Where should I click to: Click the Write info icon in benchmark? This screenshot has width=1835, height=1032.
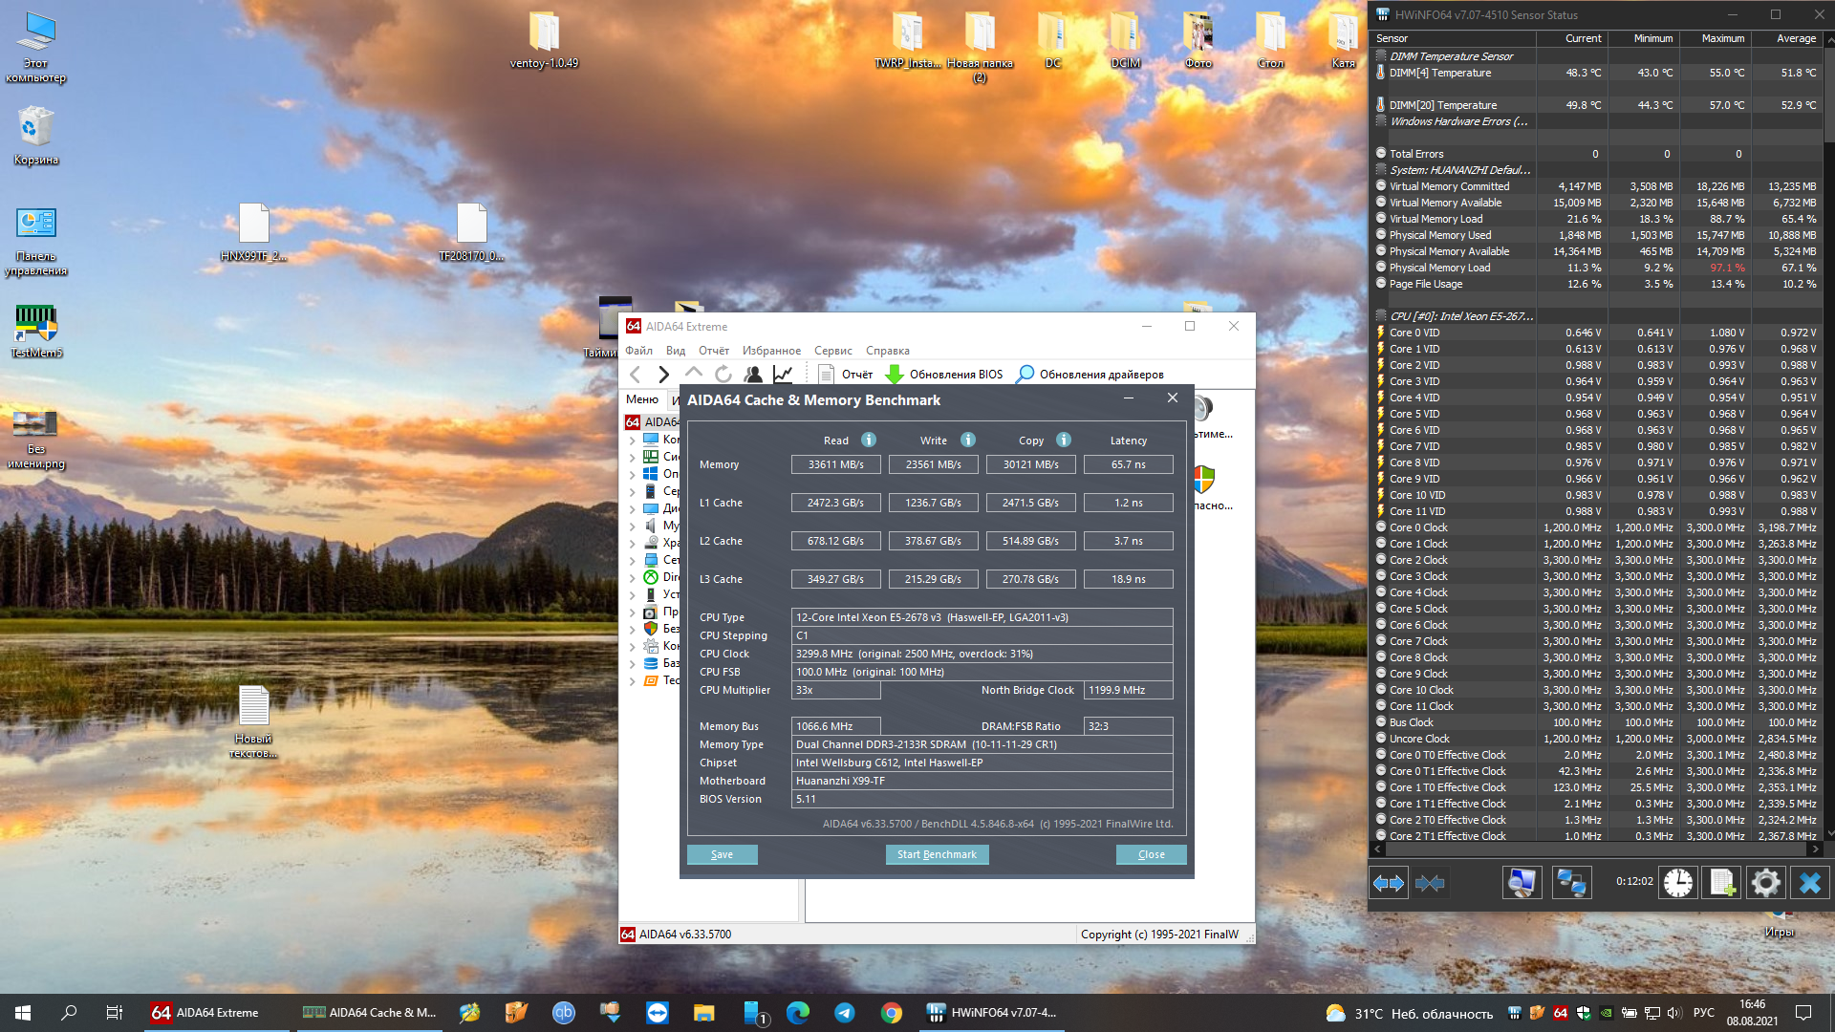coord(968,440)
